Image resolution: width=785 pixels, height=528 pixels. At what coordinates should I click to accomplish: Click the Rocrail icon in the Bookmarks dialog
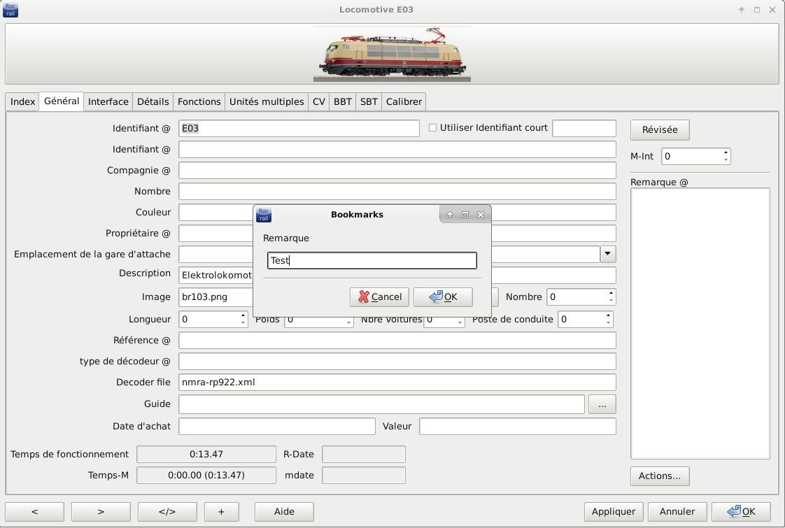coord(264,215)
